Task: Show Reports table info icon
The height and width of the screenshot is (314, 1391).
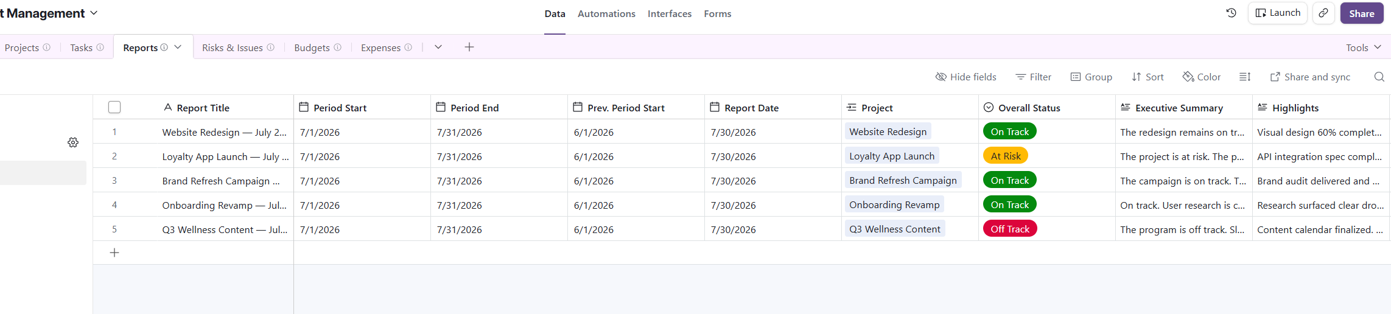Action: 164,47
